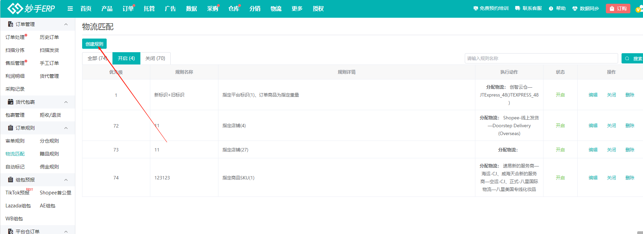Close the rule with priority 73

click(x=611, y=150)
